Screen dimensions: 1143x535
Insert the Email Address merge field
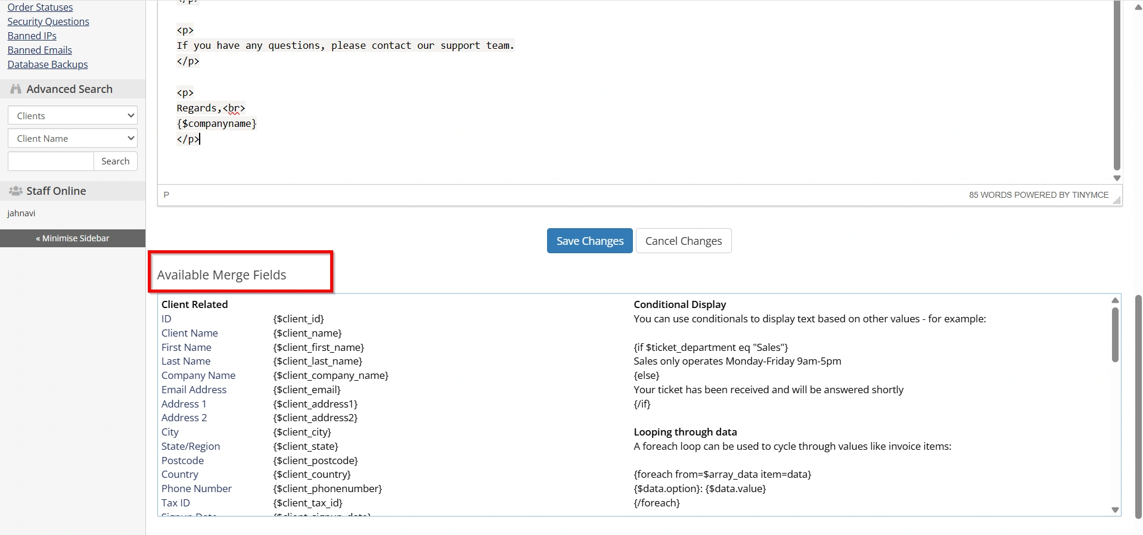pos(194,390)
